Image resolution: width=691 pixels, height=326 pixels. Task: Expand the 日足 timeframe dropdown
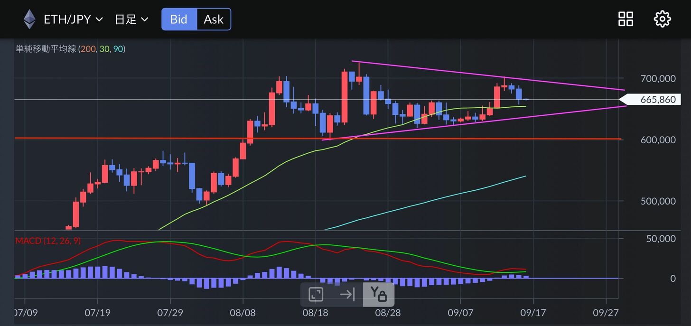tap(131, 19)
